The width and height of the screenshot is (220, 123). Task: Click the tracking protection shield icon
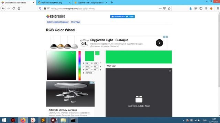pyautogui.click(x=40, y=9)
